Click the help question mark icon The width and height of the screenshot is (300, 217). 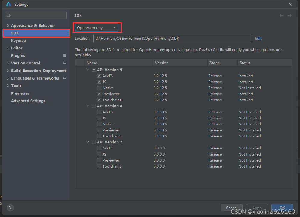click(10, 208)
